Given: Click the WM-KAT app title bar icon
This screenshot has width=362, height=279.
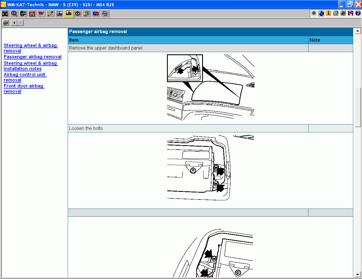Looking at the screenshot, I should pos(3,4).
